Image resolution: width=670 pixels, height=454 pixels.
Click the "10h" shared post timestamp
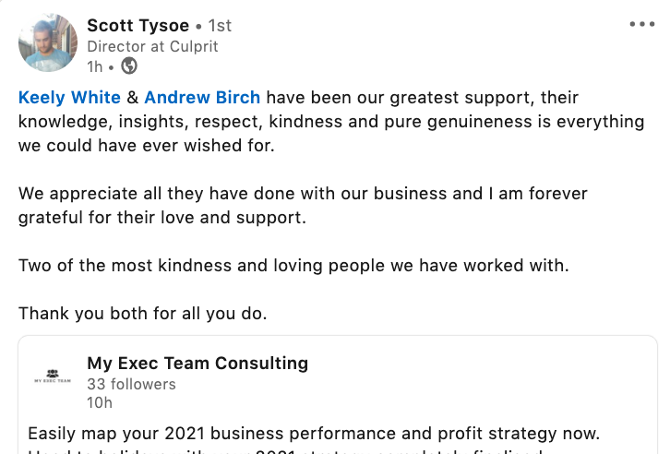click(100, 402)
